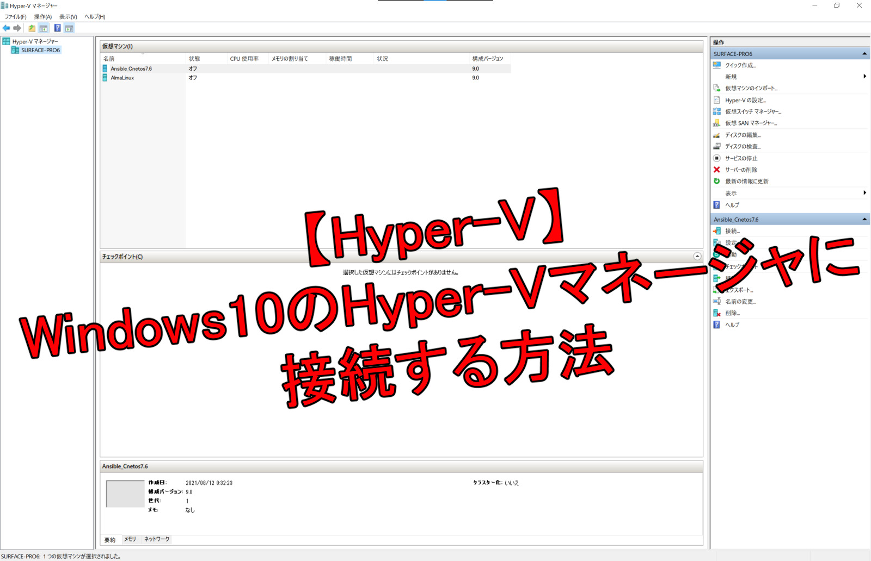Viewport: 871px width, 561px height.
Task: Collapse the SURFACE-PRO6 actions section
Action: click(864, 54)
